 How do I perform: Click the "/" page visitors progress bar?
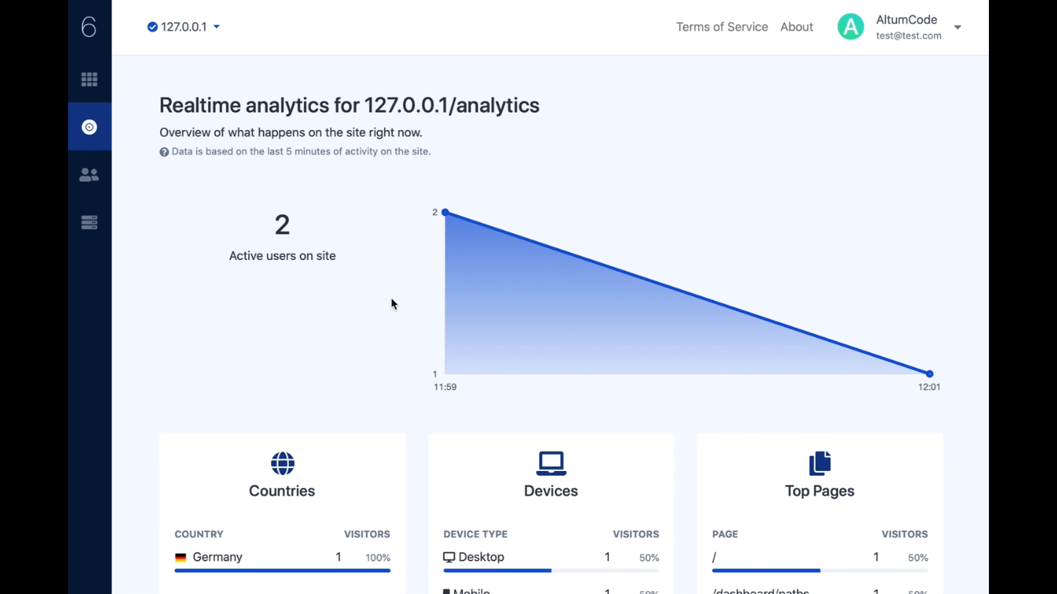[819, 571]
